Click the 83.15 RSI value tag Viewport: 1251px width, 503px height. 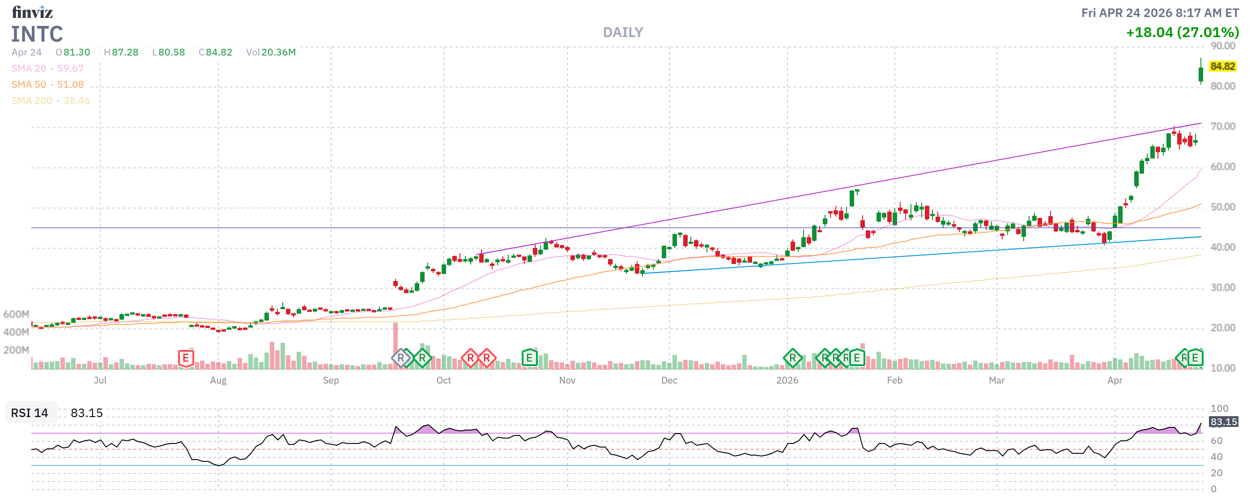click(x=1223, y=422)
